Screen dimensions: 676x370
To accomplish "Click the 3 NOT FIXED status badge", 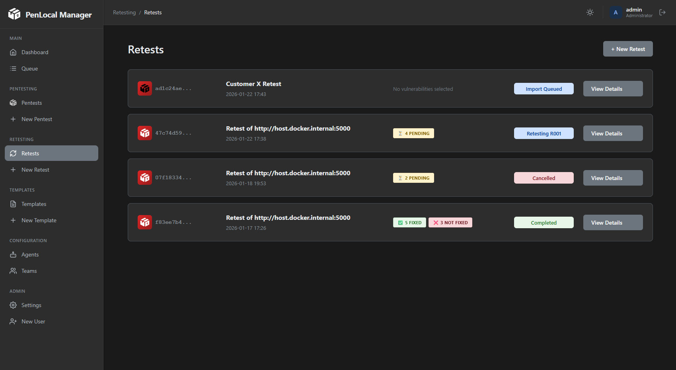I will (450, 222).
